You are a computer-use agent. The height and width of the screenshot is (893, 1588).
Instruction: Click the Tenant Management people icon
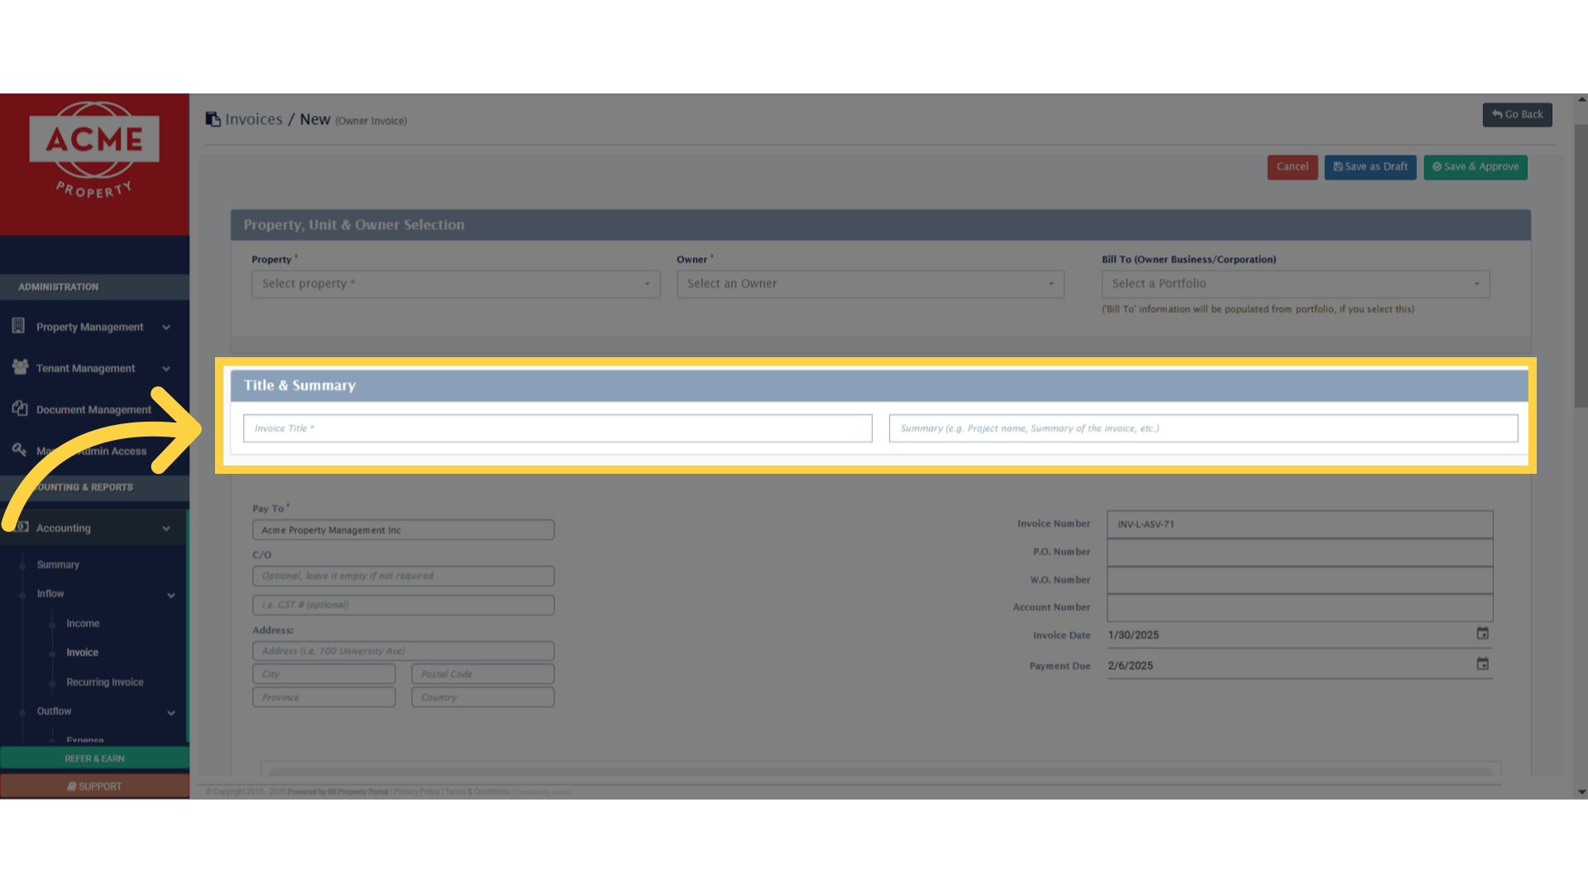pos(18,367)
